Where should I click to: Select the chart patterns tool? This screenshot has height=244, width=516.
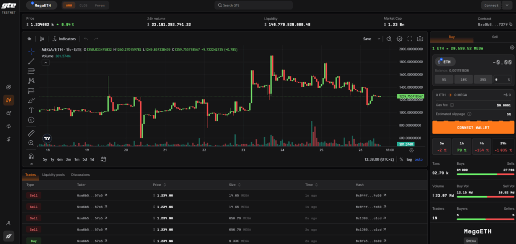[x=31, y=80]
